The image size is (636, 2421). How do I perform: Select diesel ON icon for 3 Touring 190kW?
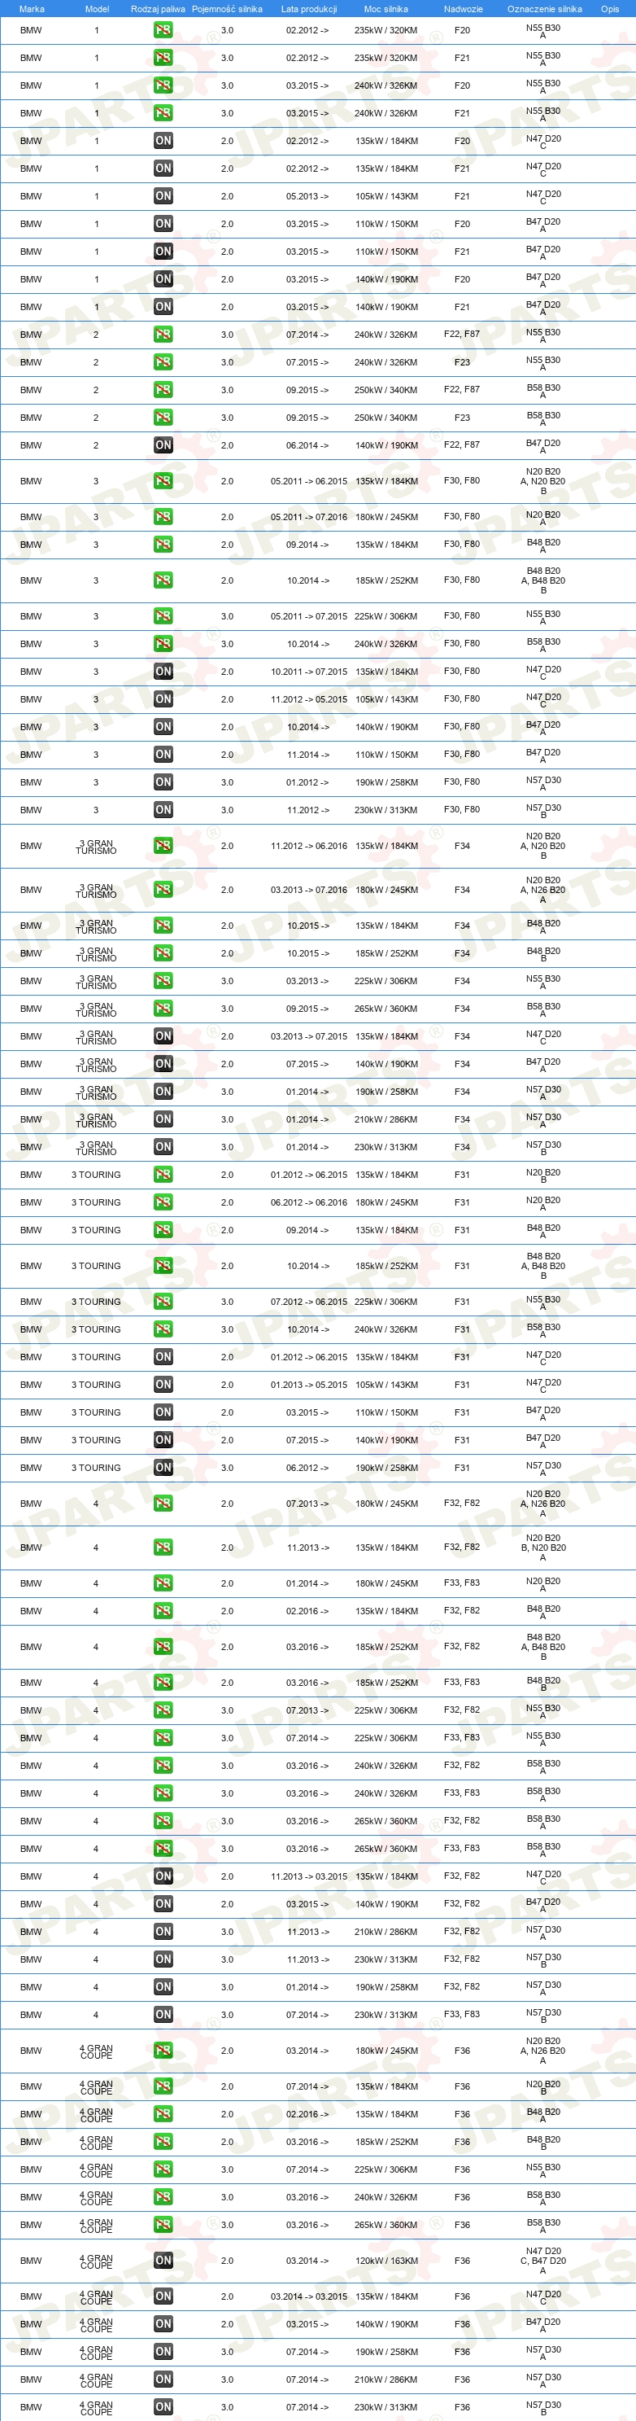click(163, 1468)
